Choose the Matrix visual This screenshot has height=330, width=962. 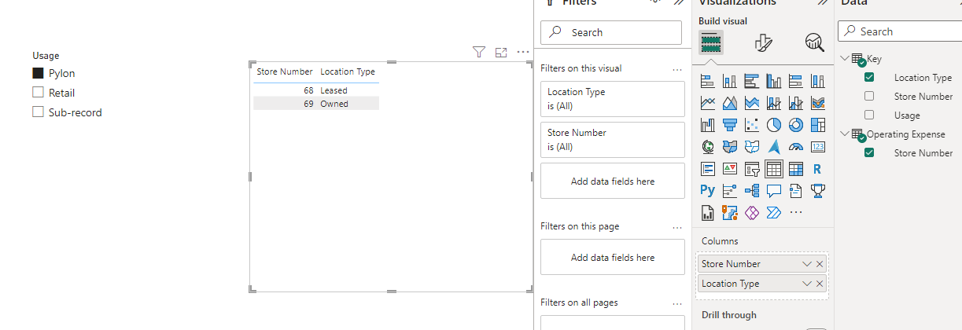click(795, 169)
